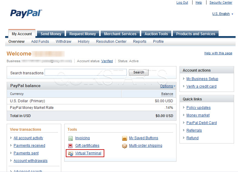Image resolution: width=238 pixels, height=172 pixels.
Task: Click Verify a credit card link
Action: pyautogui.click(x=201, y=86)
